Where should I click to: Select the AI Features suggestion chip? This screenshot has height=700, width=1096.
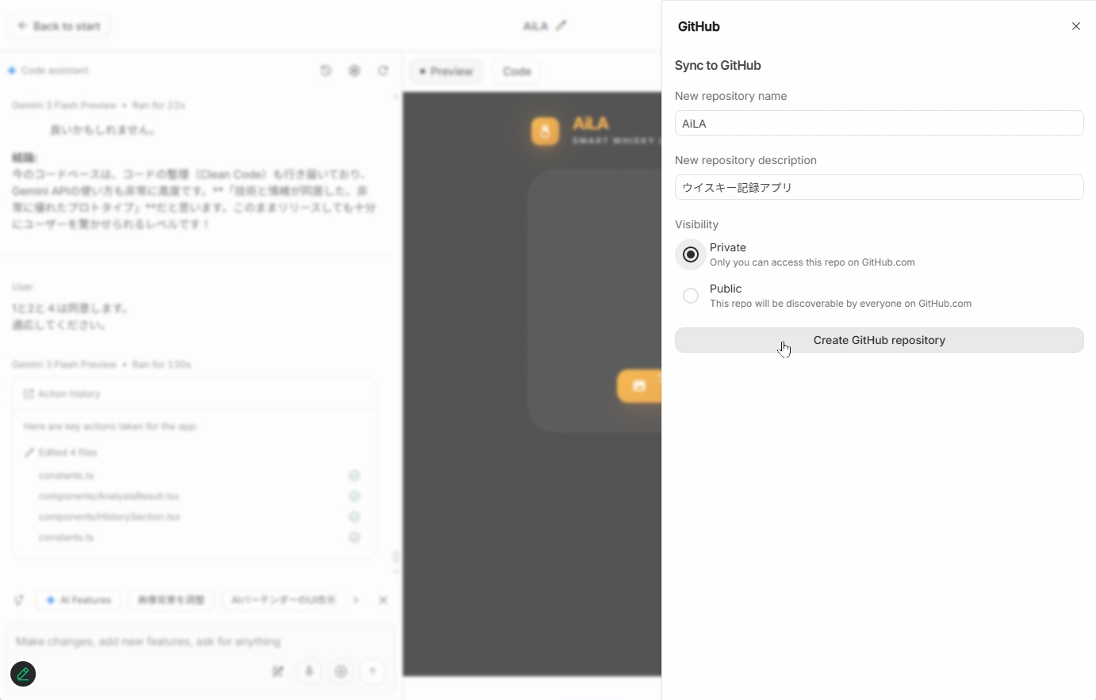(x=79, y=600)
